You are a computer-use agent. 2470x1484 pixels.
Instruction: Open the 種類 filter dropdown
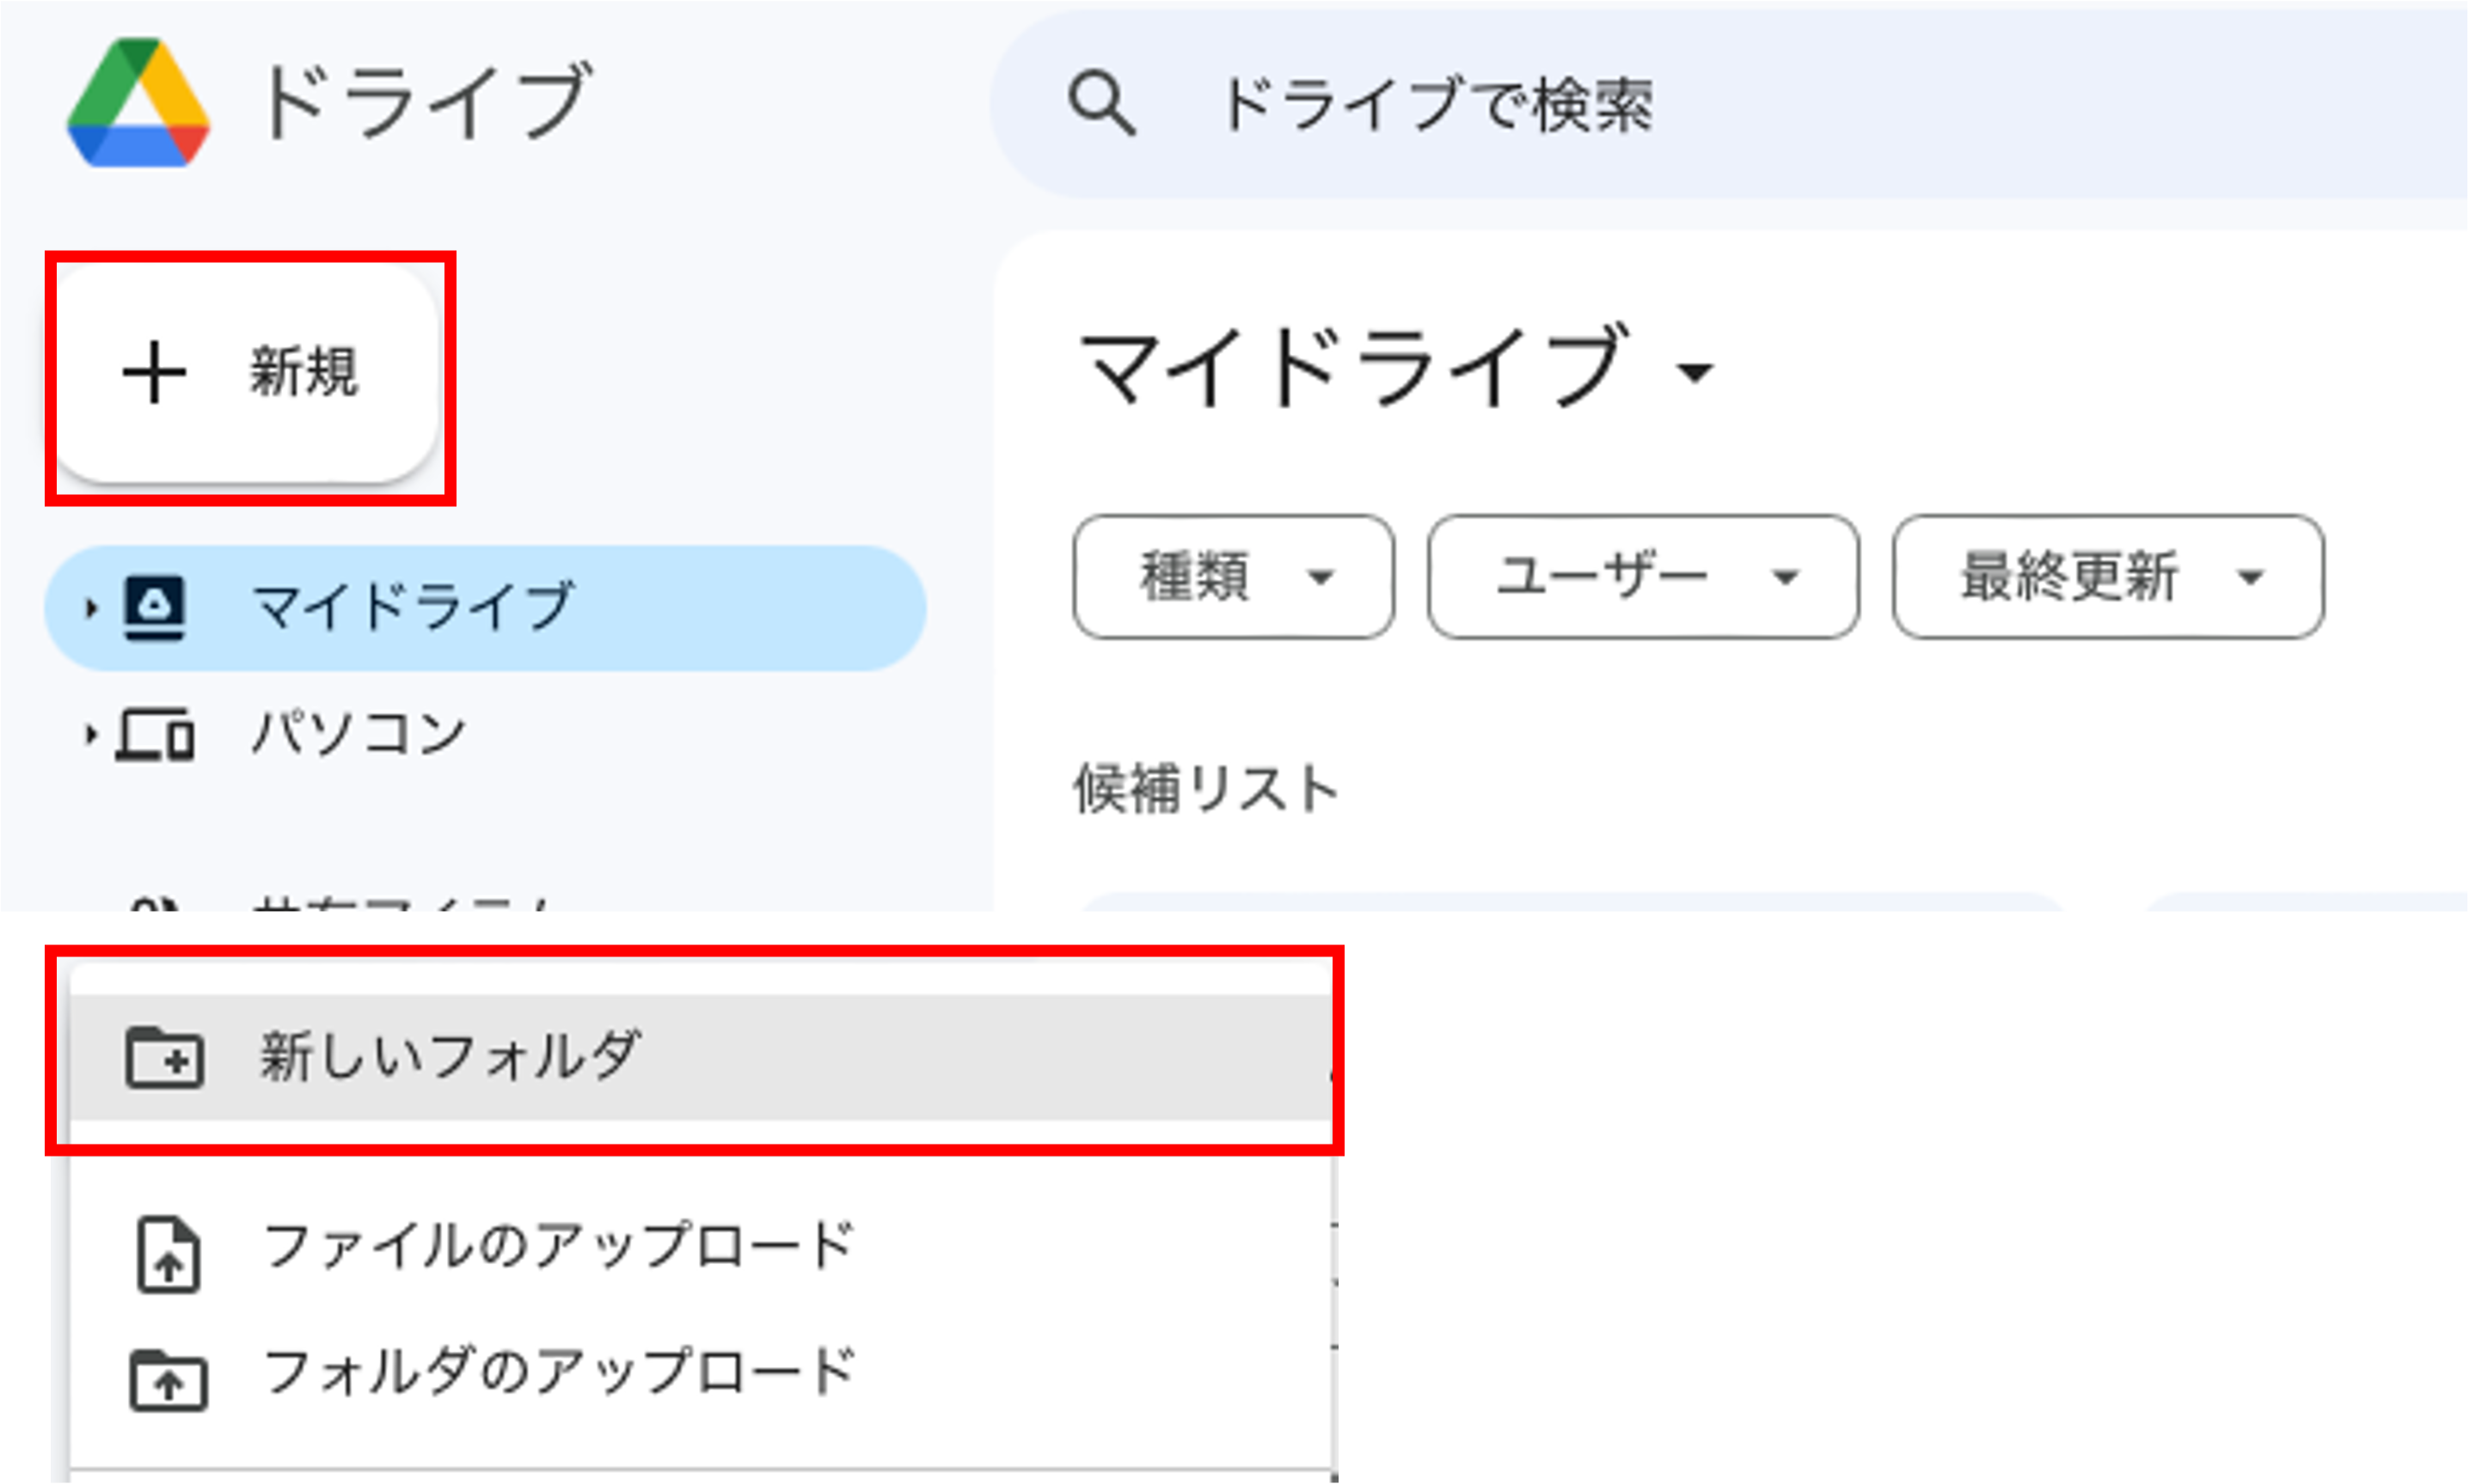(1233, 577)
